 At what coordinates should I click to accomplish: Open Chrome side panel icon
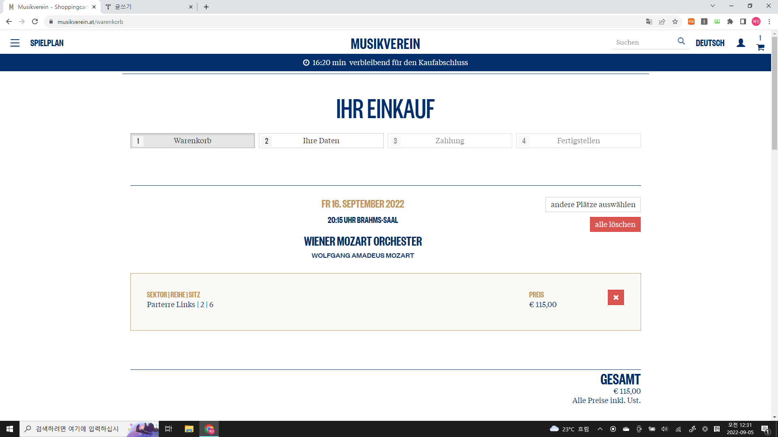[x=743, y=21]
